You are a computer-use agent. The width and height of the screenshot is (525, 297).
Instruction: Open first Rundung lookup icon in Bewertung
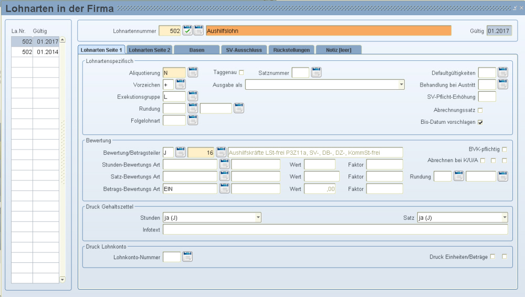(x=459, y=176)
